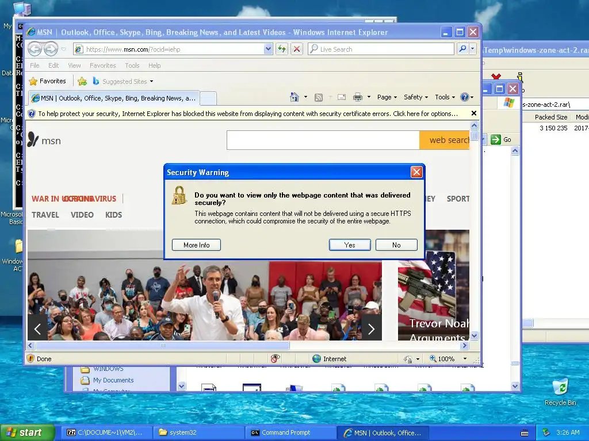Click the RSS Feeds icon
This screenshot has width=589, height=441.
pos(319,98)
